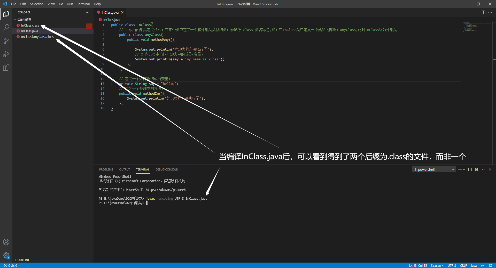The height and width of the screenshot is (268, 496).
Task: Open Explorer more actions ellipsis
Action: (x=88, y=12)
